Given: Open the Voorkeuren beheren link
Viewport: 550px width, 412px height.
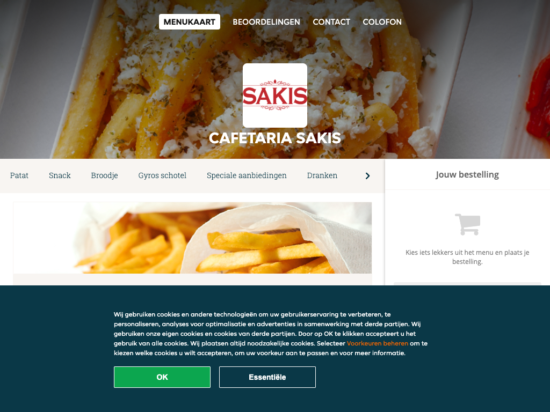Looking at the screenshot, I should click(x=378, y=343).
